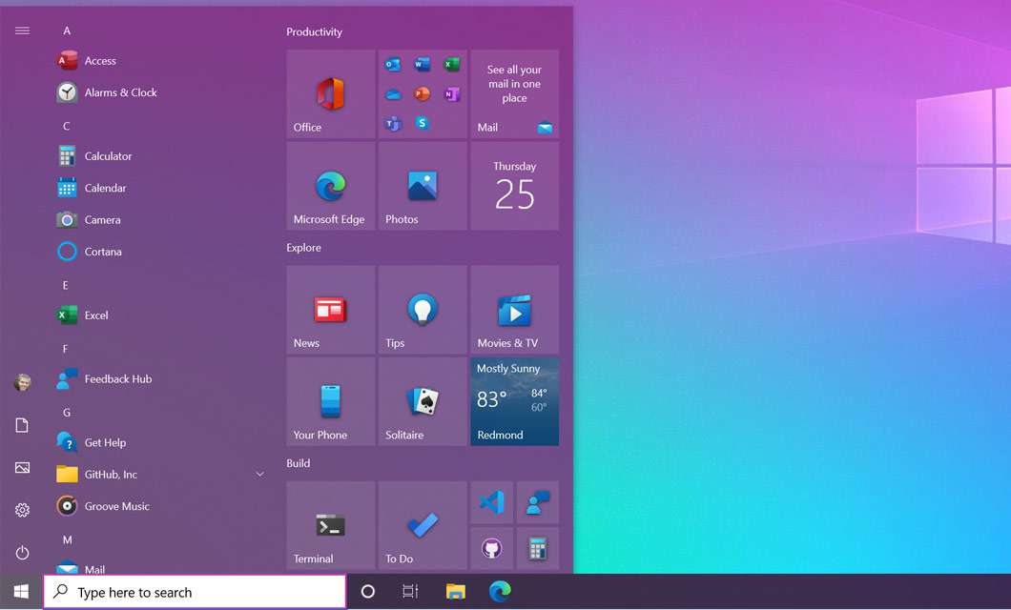The width and height of the screenshot is (1011, 610).
Task: Open the Photos tile
Action: pyautogui.click(x=423, y=186)
